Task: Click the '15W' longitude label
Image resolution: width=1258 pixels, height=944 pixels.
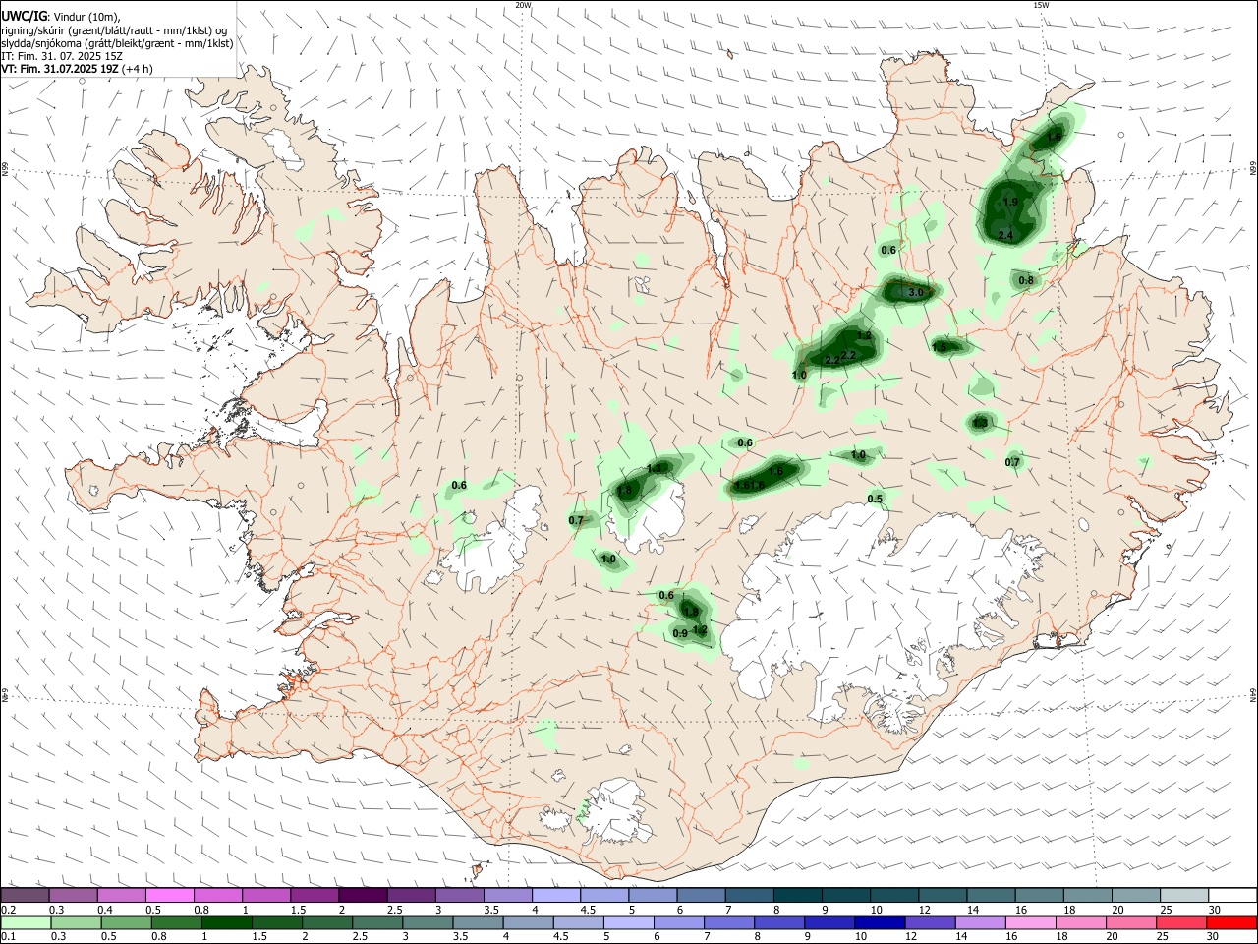Action: 1041,5
